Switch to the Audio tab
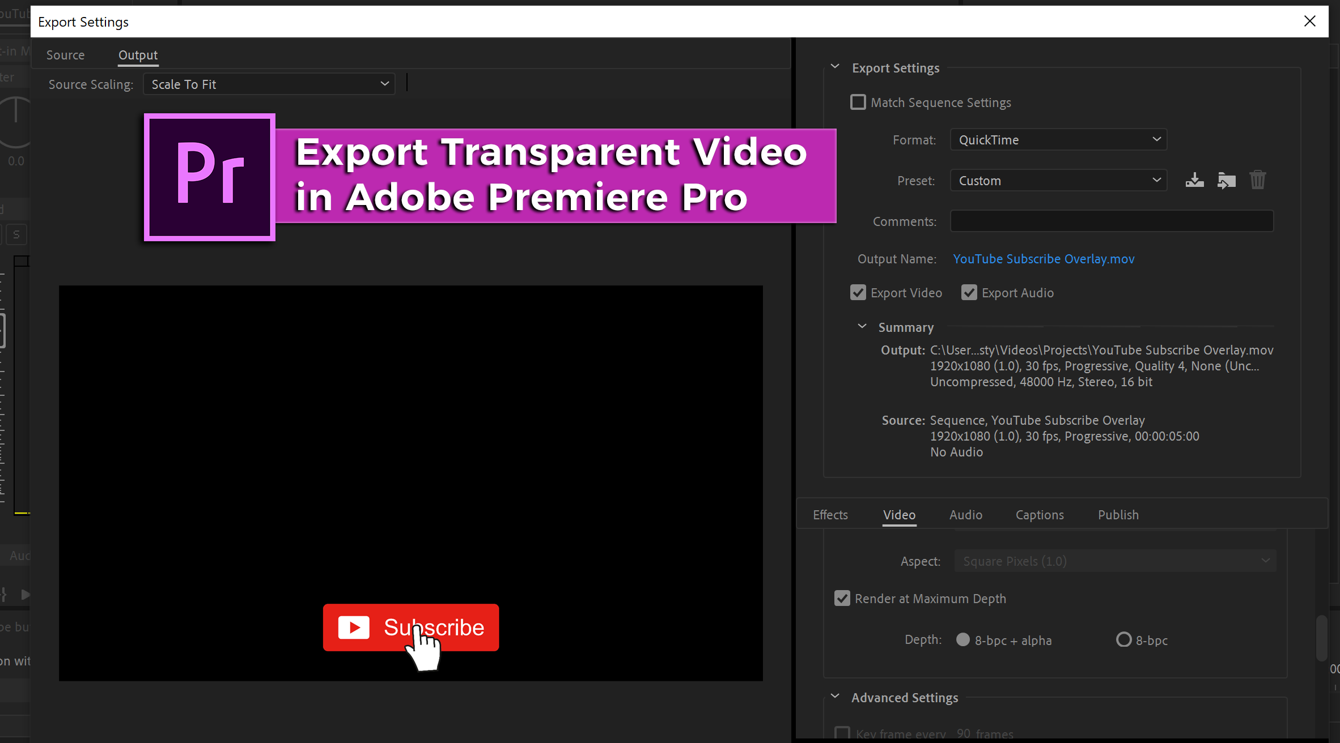The width and height of the screenshot is (1340, 743). click(x=965, y=514)
